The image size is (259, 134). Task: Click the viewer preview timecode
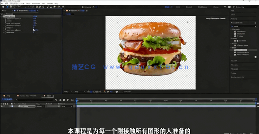127,92
